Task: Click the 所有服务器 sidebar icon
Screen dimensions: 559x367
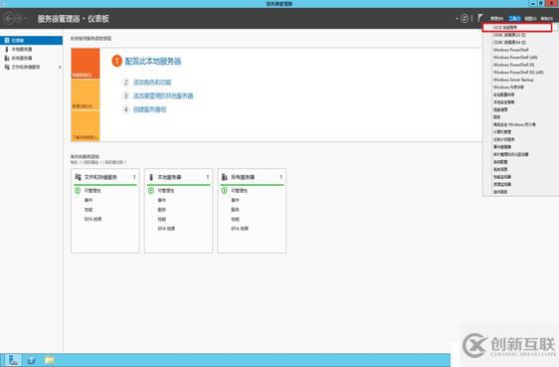Action: click(7, 58)
